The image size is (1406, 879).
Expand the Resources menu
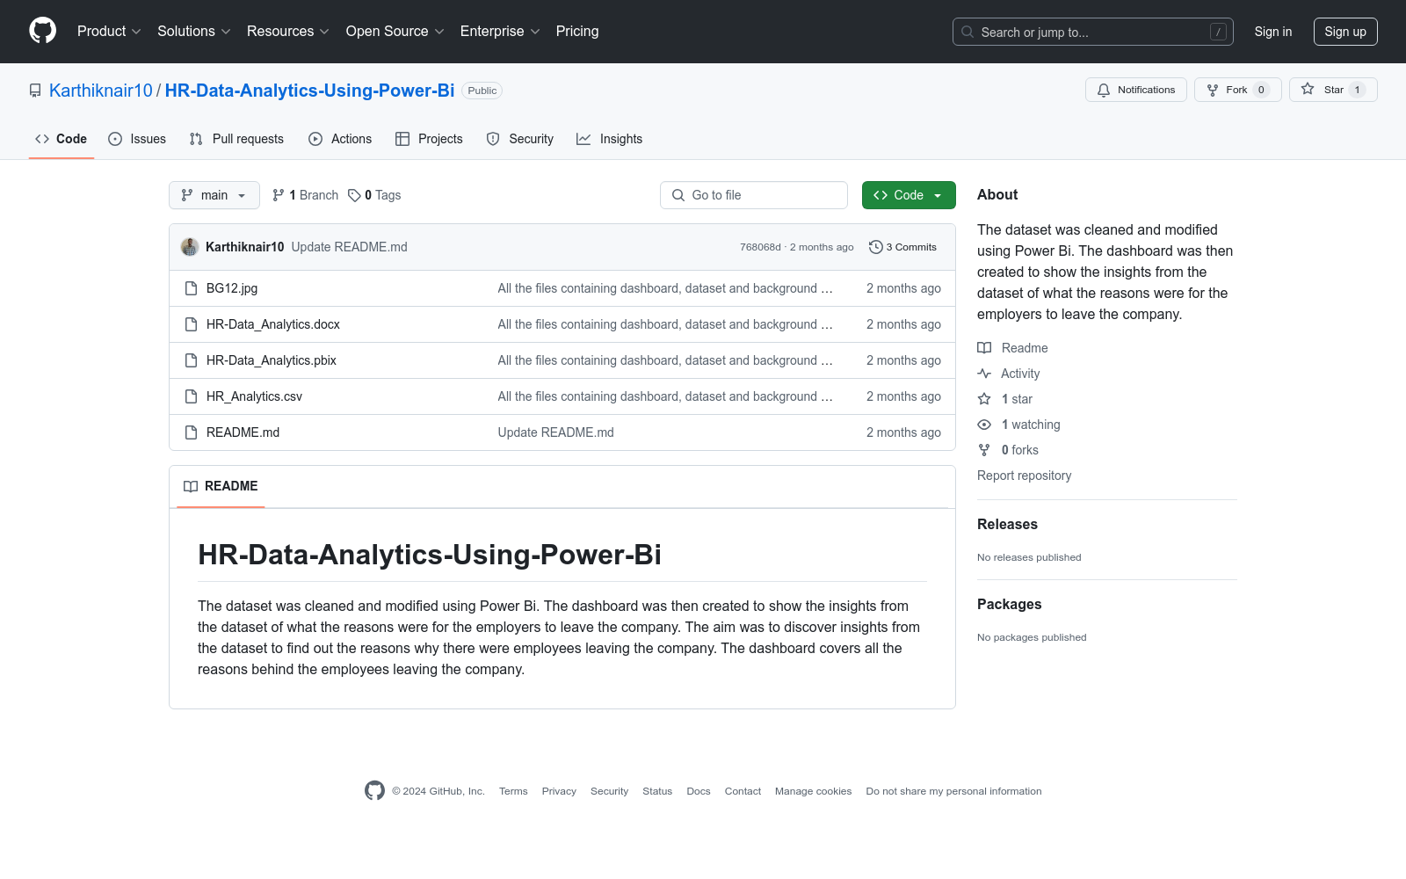point(288,31)
